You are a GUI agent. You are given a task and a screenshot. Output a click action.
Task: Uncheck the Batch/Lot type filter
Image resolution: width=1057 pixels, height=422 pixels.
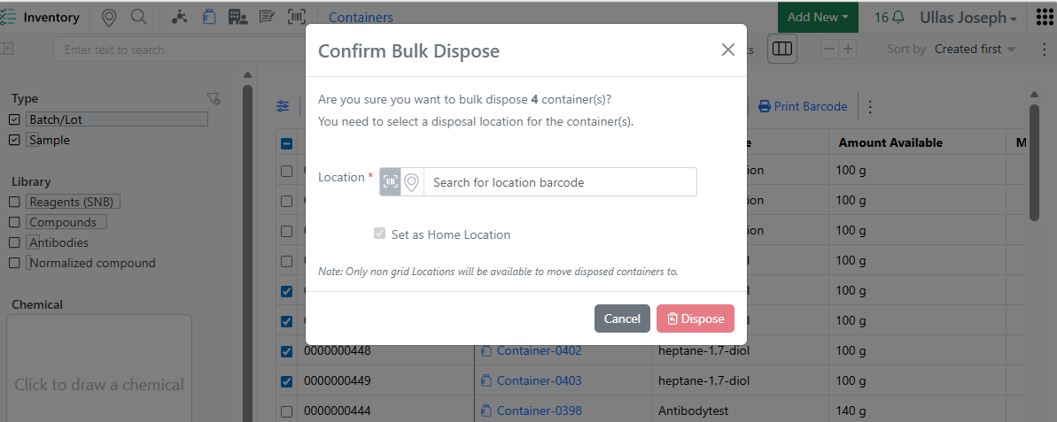(x=14, y=119)
